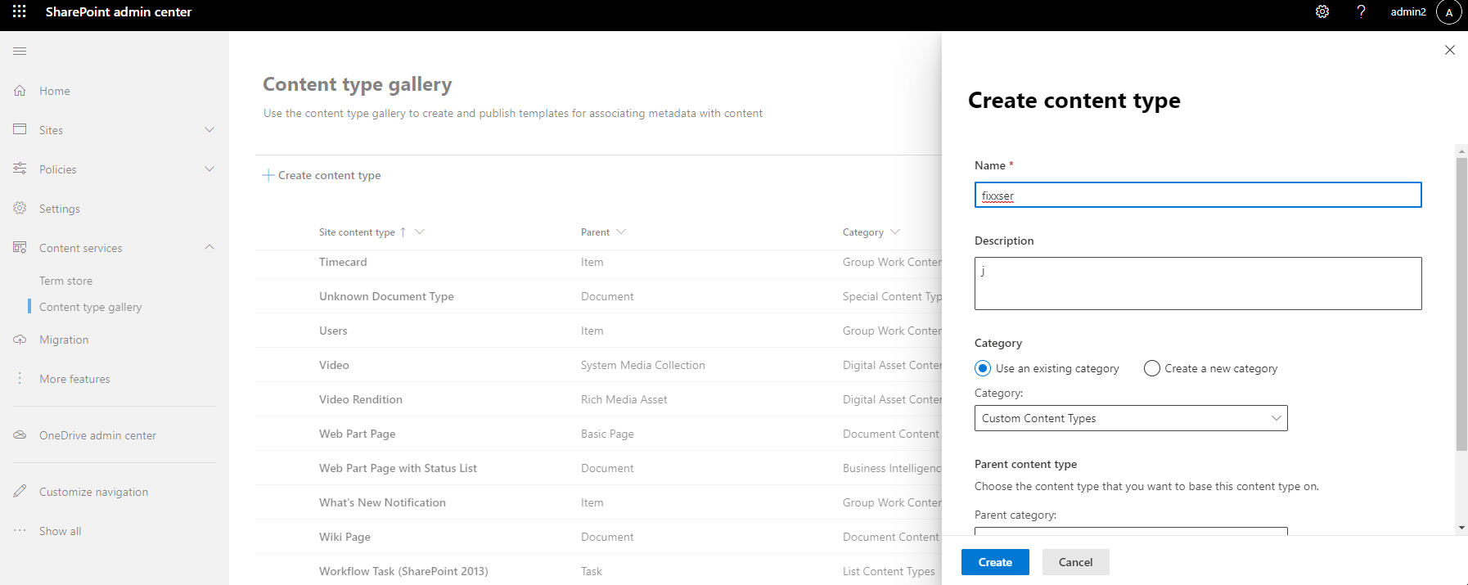Sort ascending arrow on Site content type
1468x585 pixels.
tap(403, 232)
